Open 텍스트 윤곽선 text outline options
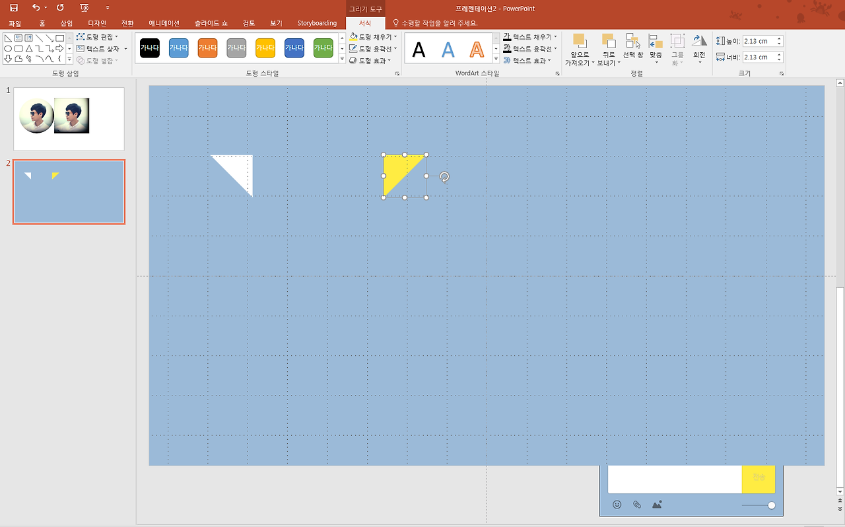The width and height of the screenshot is (845, 527). click(x=530, y=49)
